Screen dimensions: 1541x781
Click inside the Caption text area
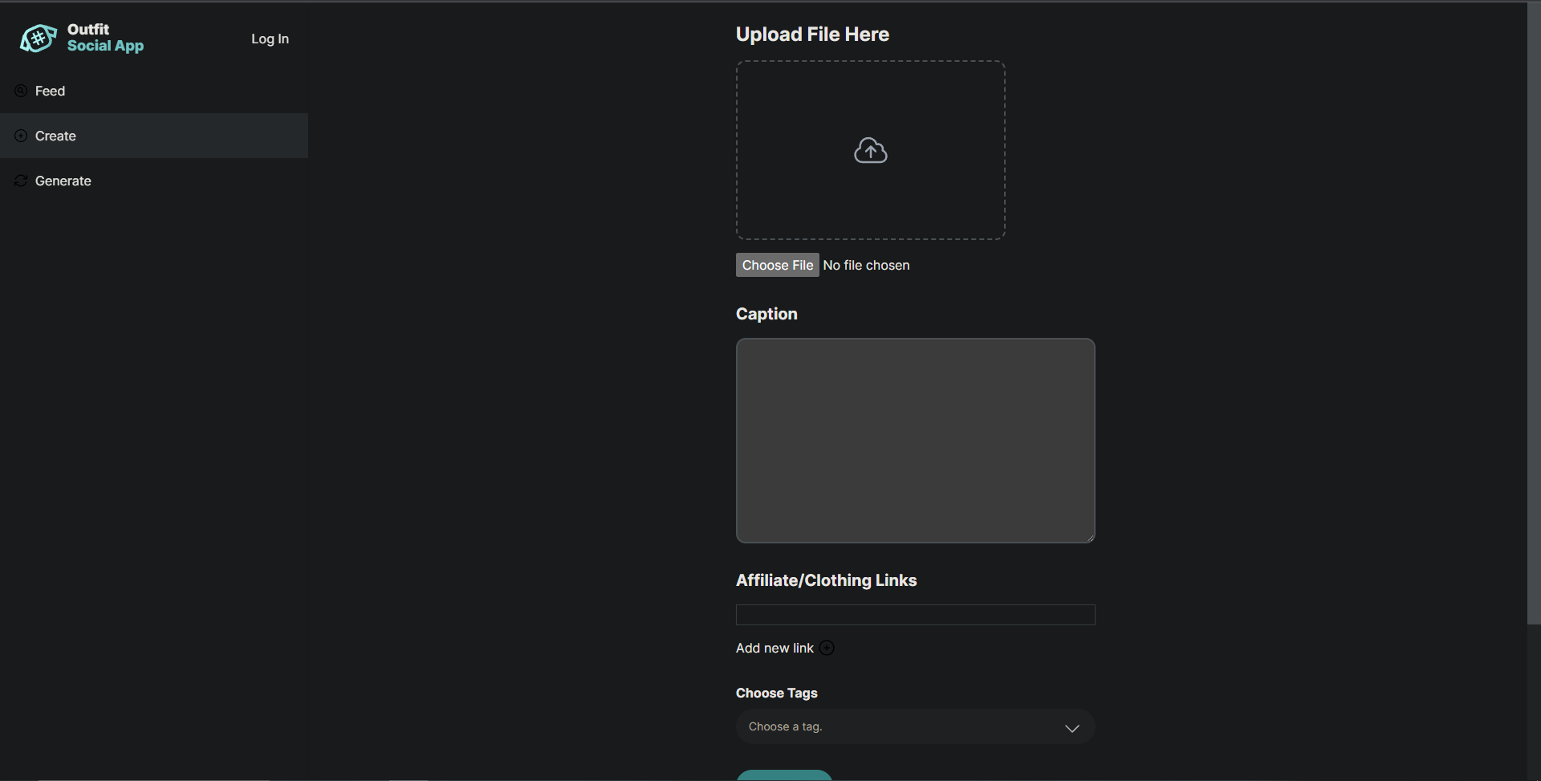(915, 441)
